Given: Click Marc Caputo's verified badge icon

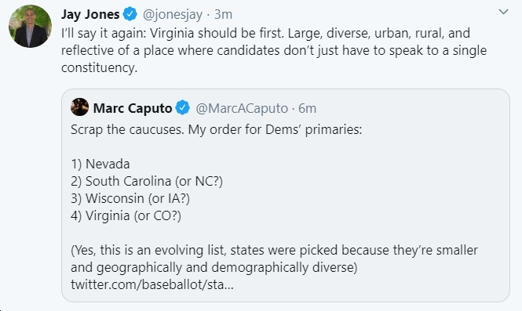Looking at the screenshot, I should pyautogui.click(x=182, y=107).
